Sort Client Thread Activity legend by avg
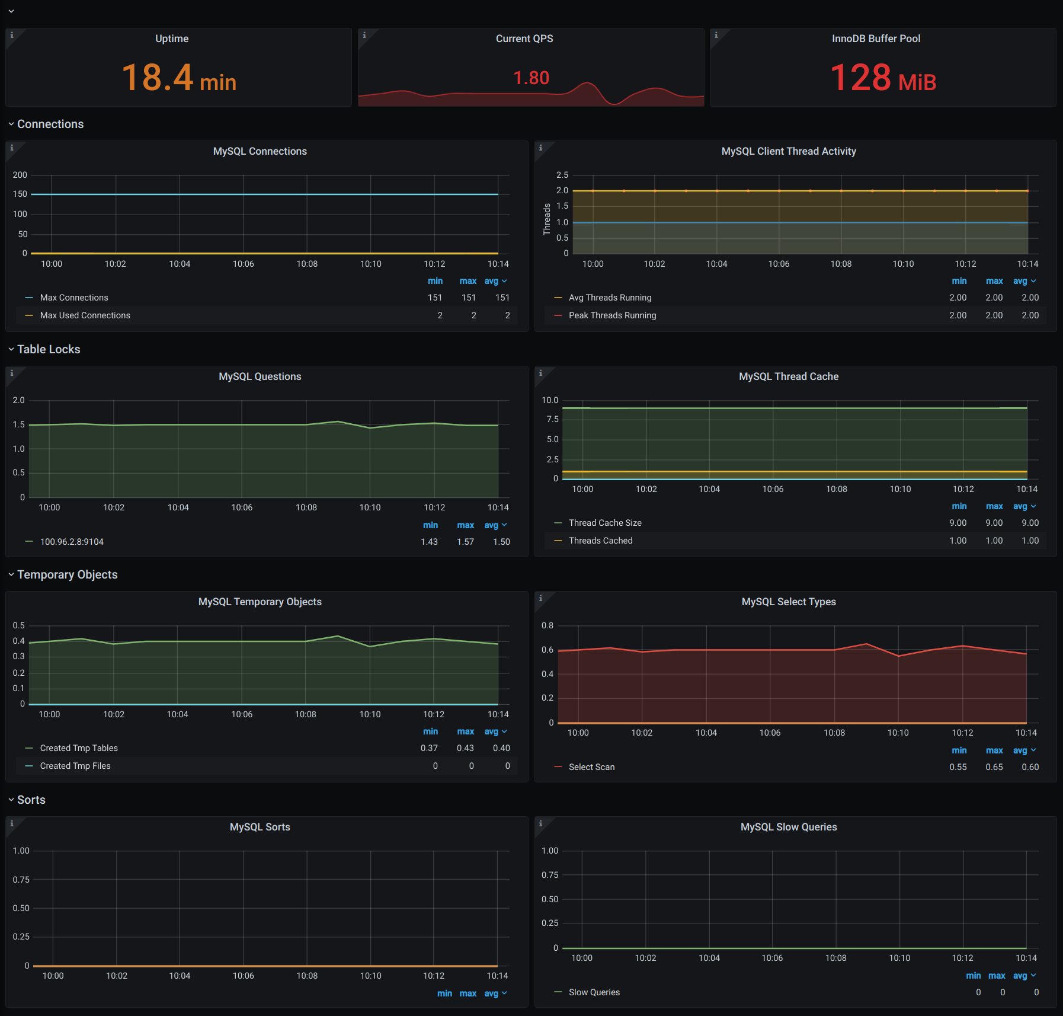The width and height of the screenshot is (1063, 1016). pos(1024,281)
